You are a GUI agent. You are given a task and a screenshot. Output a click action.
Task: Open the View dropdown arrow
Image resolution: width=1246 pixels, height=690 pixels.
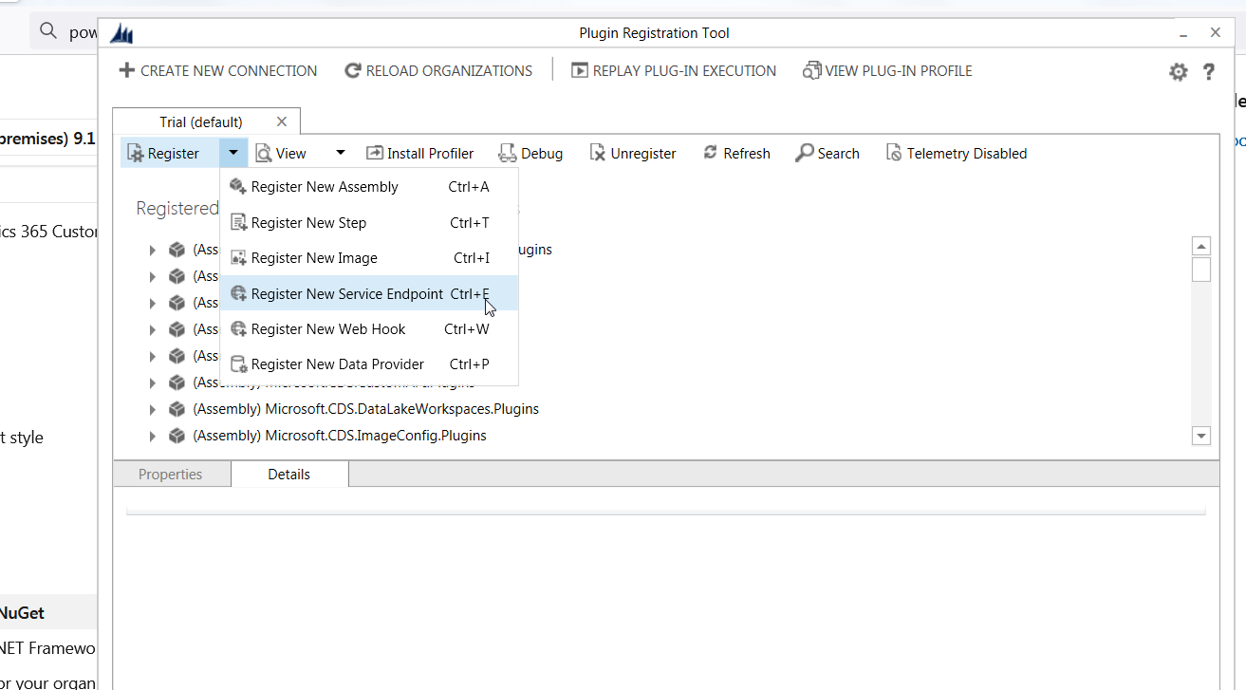341,153
